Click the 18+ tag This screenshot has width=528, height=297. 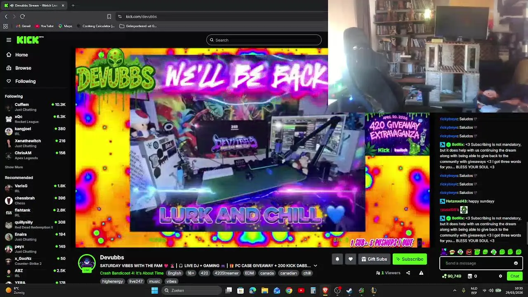tap(191, 273)
